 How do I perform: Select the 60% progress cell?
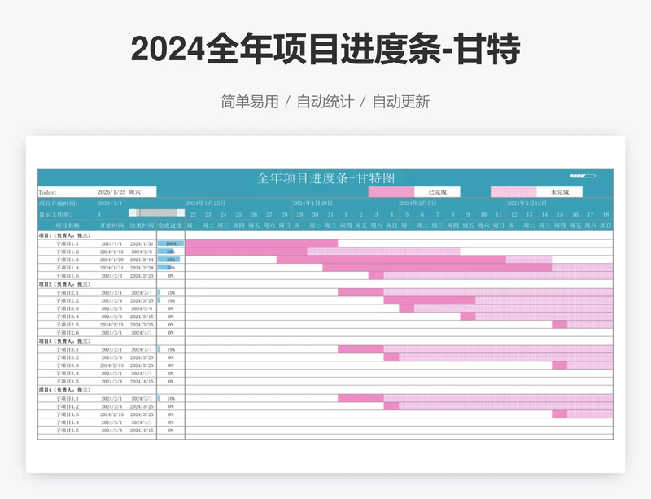point(171,252)
